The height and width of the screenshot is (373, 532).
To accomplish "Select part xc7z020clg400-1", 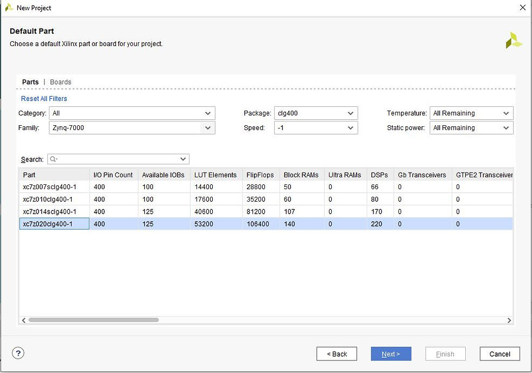I will click(48, 224).
